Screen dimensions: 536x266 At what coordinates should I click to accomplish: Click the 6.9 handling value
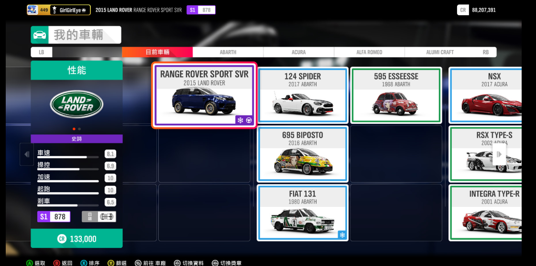(110, 166)
